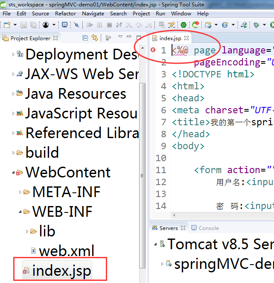Open the Run menu

pyautogui.click(x=160, y=14)
